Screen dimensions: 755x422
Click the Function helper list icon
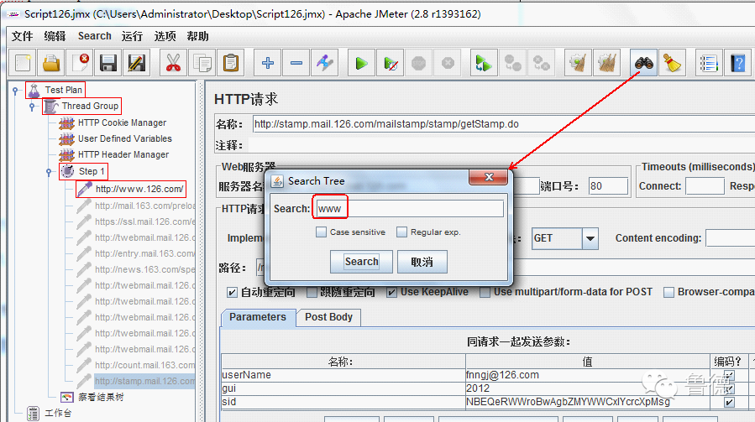709,63
